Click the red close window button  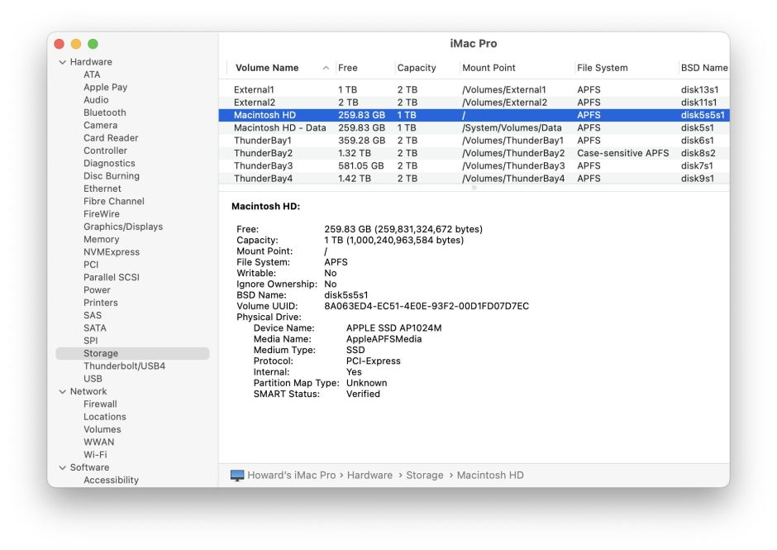pyautogui.click(x=59, y=44)
